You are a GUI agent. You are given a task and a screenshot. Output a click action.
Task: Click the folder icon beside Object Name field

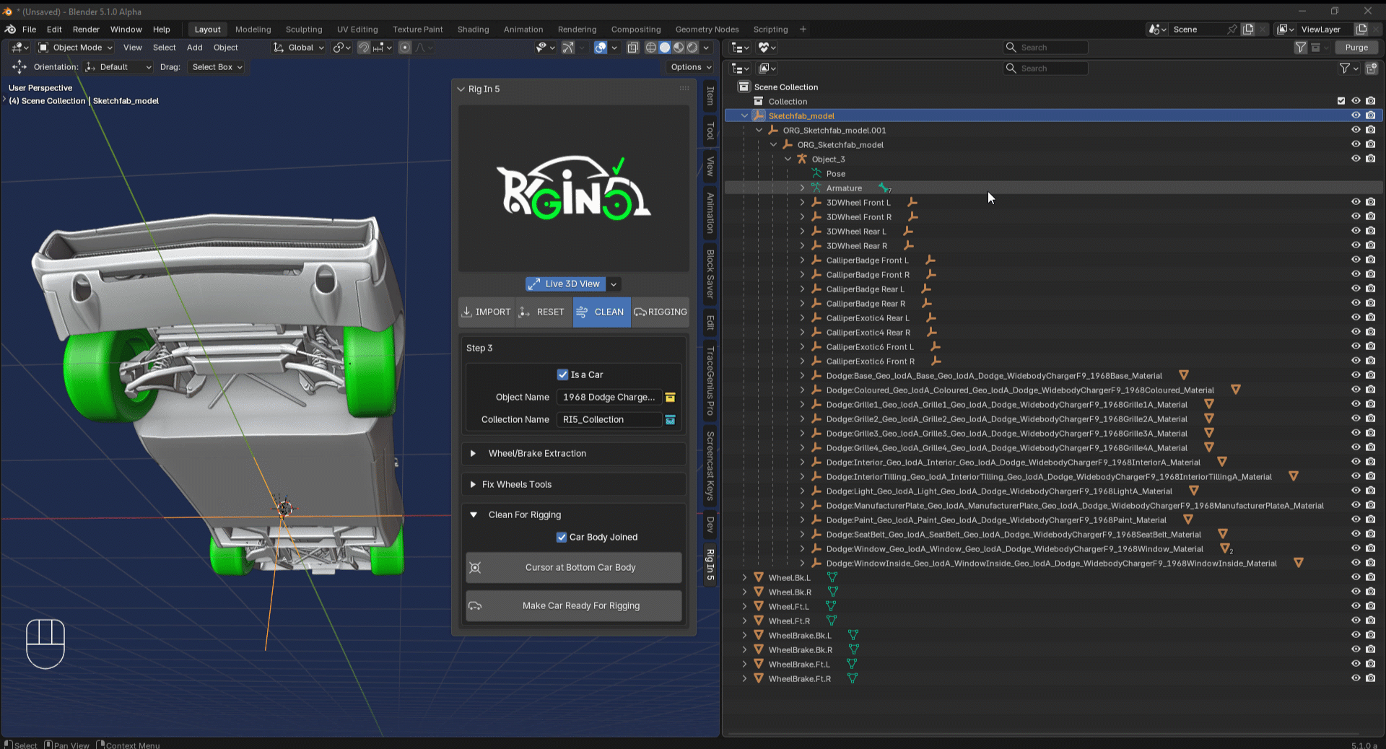670,398
